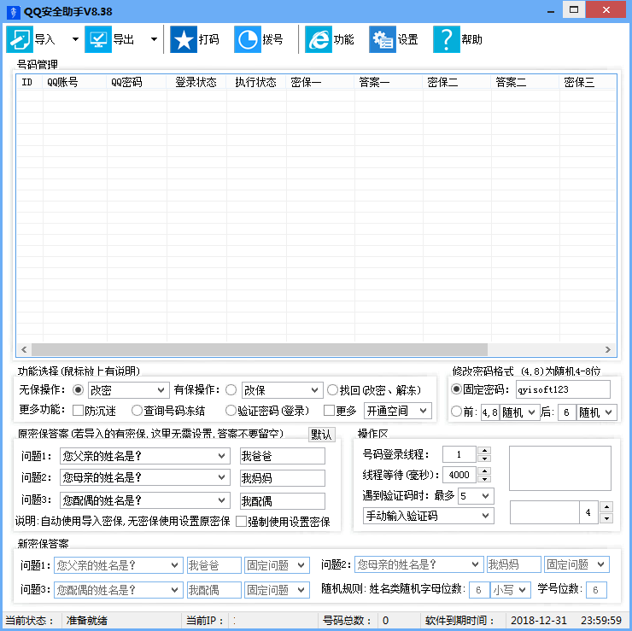Tick the 更多 checkbox
This screenshot has height=631, width=632.
click(x=330, y=410)
